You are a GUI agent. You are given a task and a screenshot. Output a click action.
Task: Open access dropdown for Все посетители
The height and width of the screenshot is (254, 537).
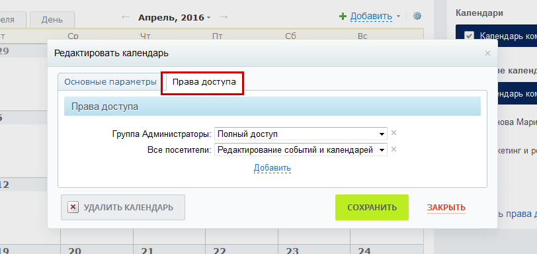tap(301, 149)
